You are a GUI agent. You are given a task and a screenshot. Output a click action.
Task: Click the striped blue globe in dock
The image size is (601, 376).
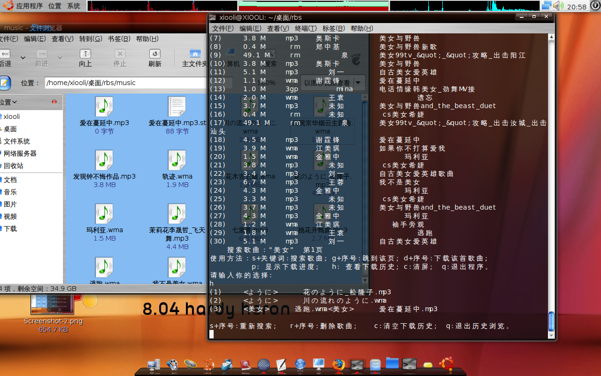point(264,365)
